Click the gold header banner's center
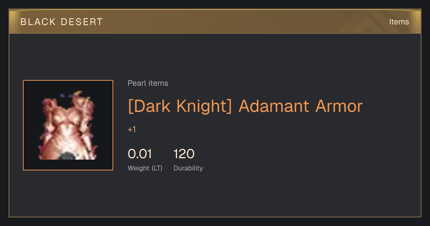 pyautogui.click(x=215, y=22)
